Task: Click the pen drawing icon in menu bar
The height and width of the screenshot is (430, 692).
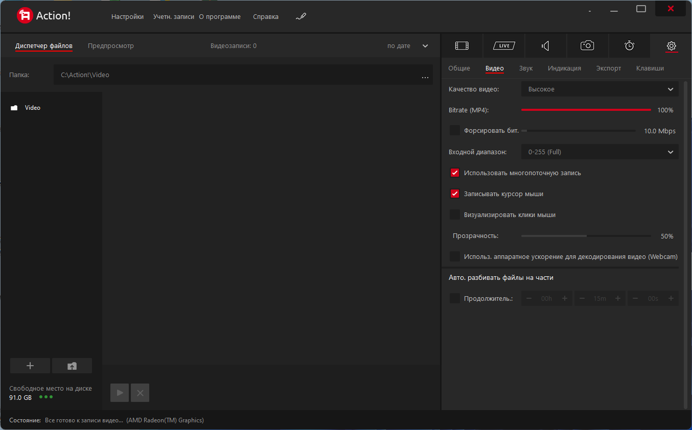Action: point(301,16)
